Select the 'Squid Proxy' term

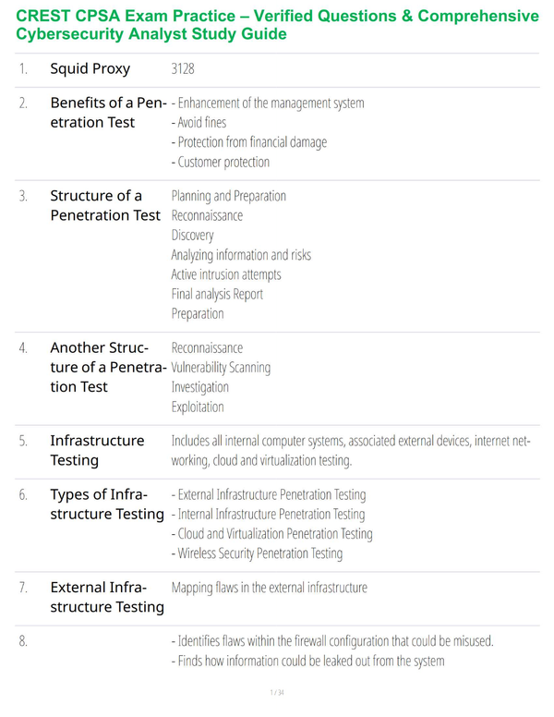pyautogui.click(x=90, y=68)
